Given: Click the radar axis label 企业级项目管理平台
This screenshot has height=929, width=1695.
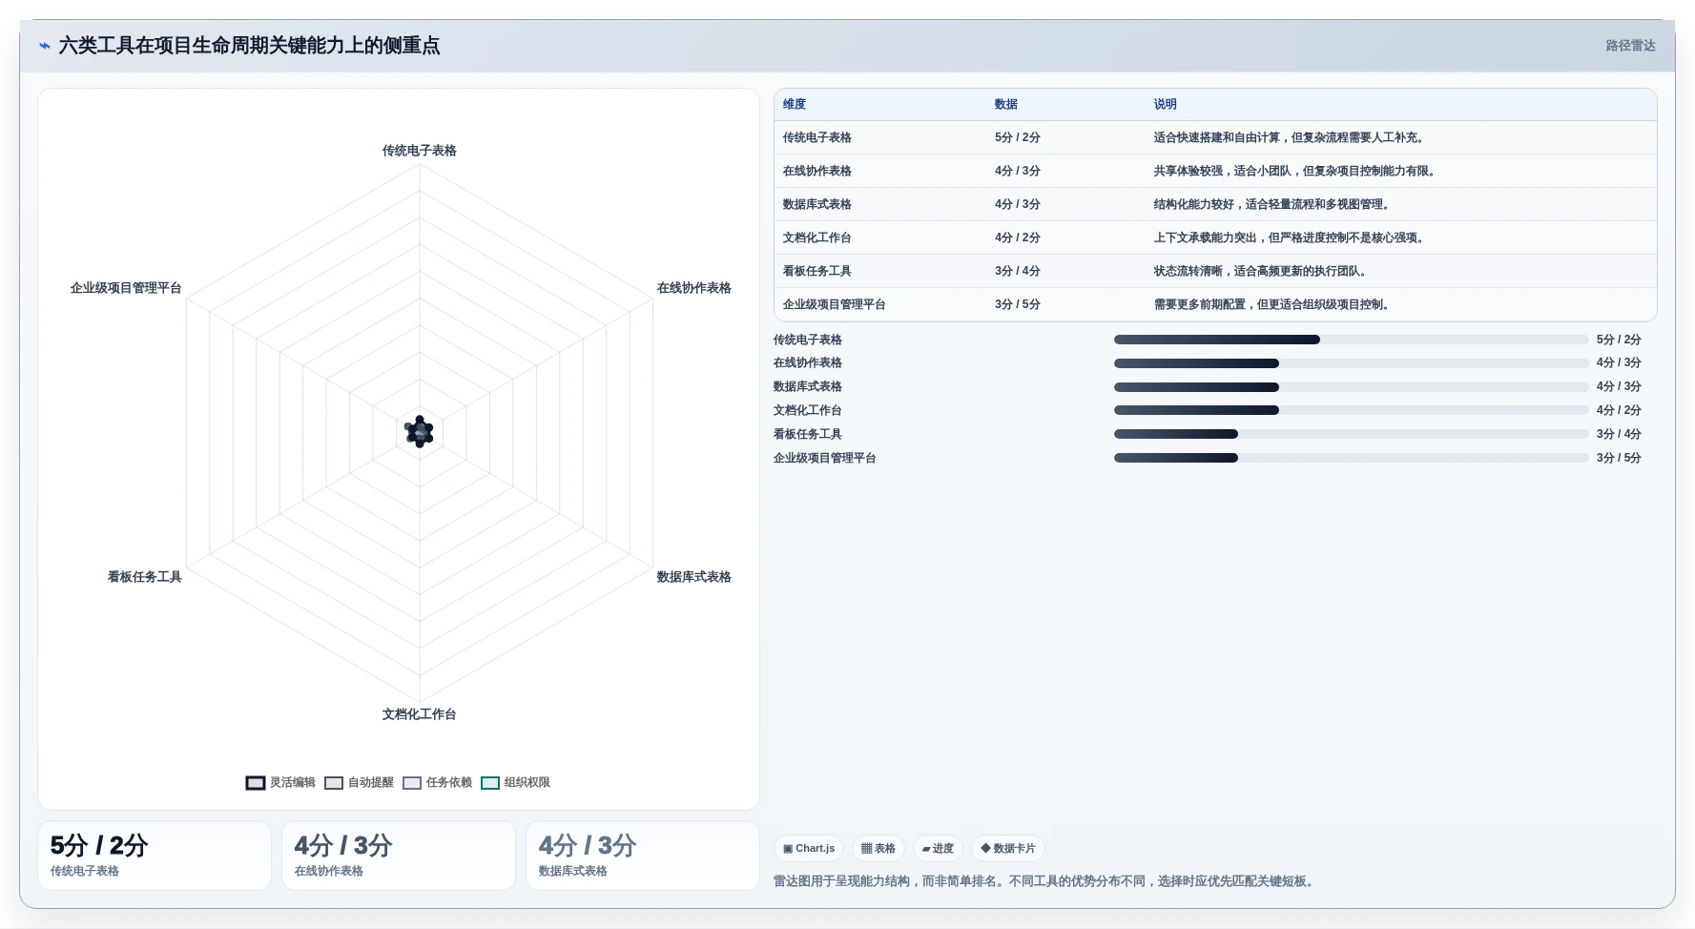Looking at the screenshot, I should coord(126,288).
